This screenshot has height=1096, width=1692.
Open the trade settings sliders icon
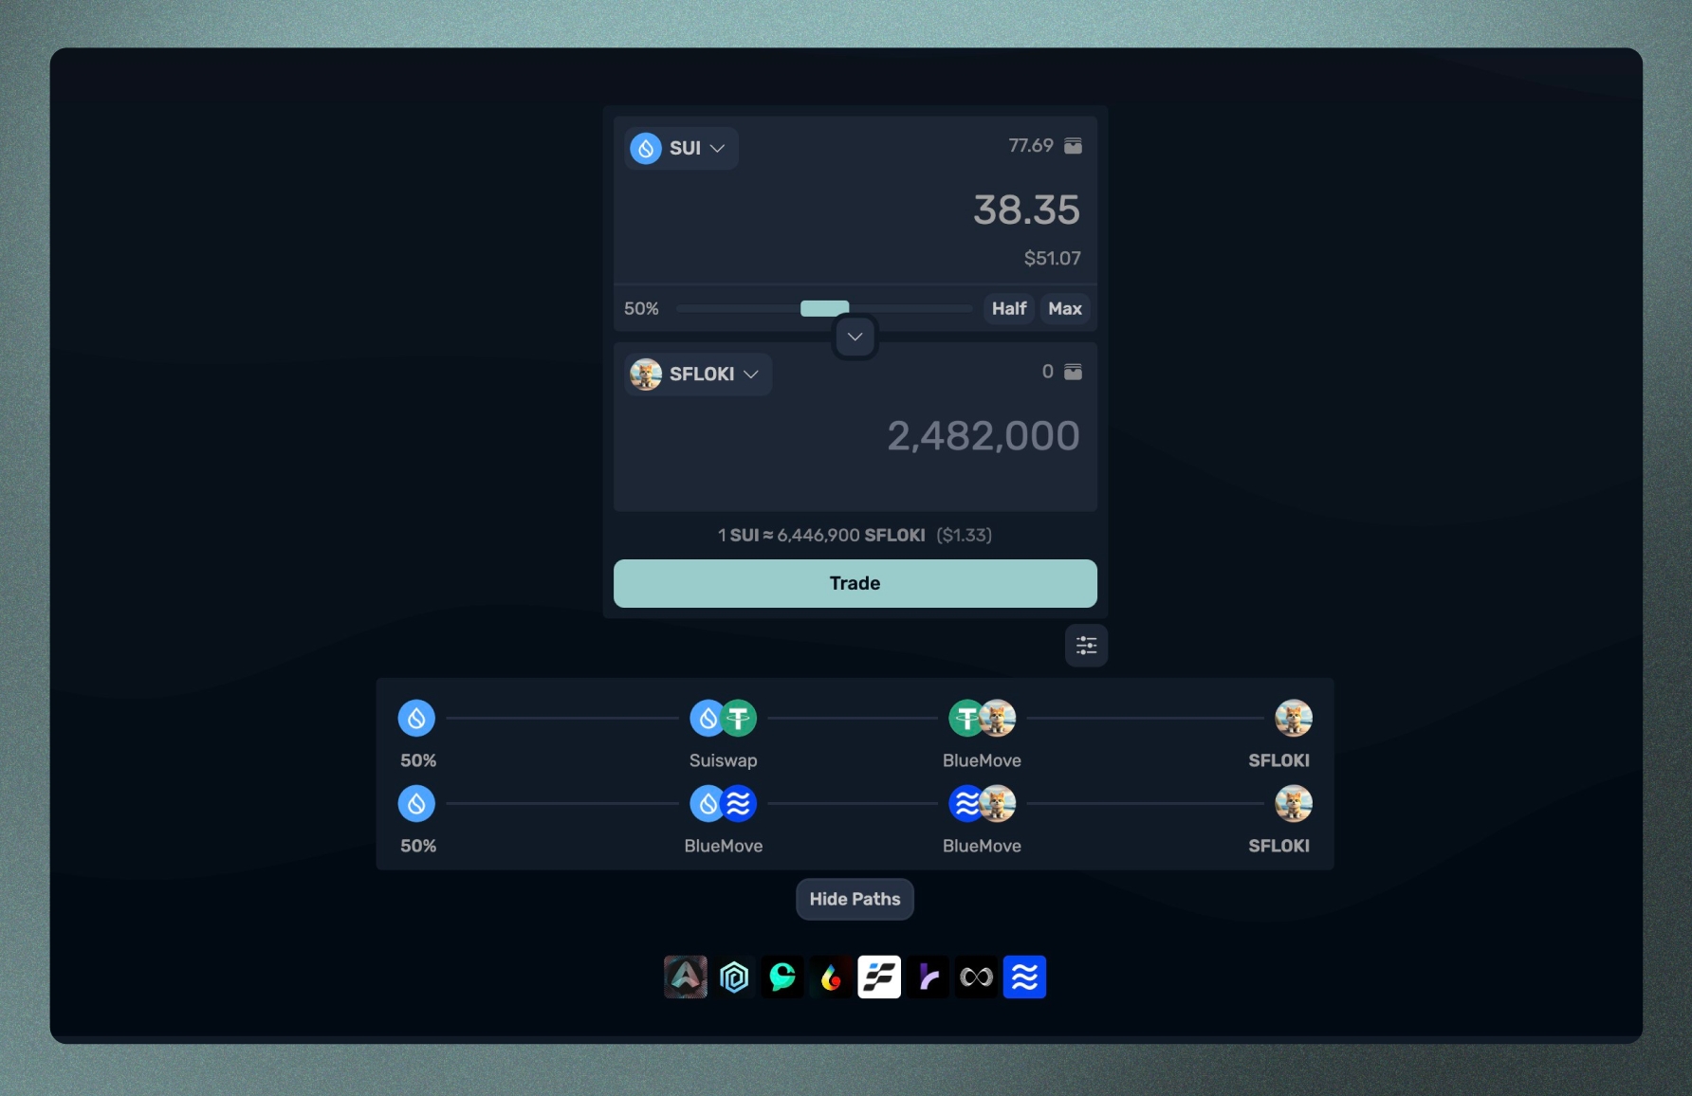click(1086, 646)
